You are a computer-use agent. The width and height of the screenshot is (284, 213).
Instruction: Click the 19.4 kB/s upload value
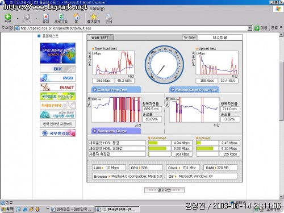[228, 81]
